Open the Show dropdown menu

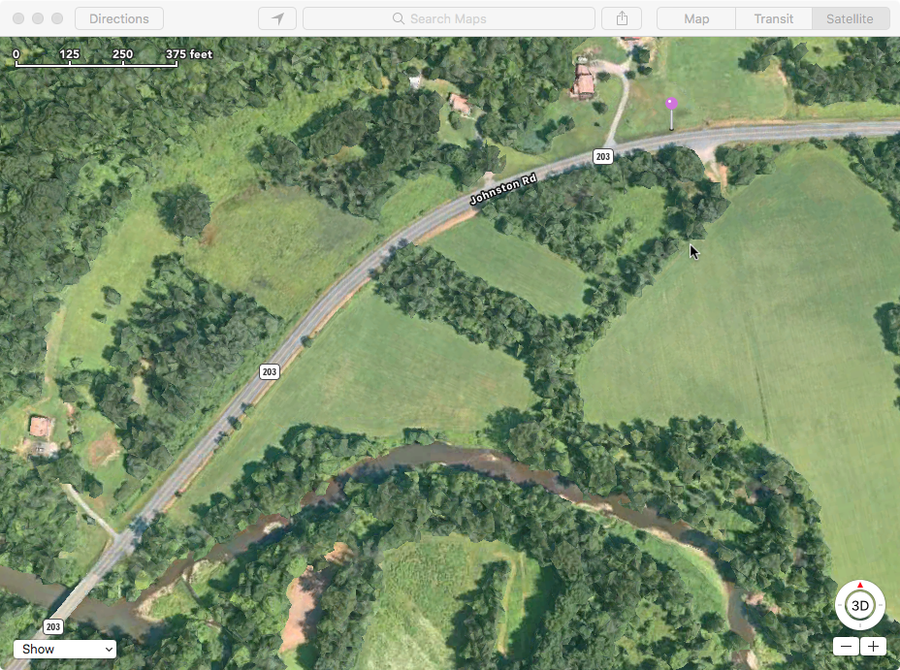click(65, 649)
